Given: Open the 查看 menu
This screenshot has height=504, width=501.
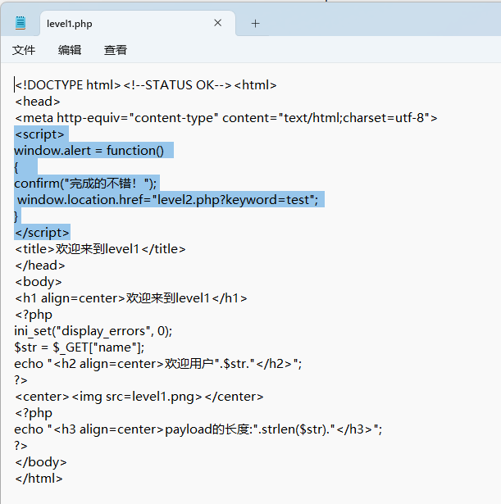Looking at the screenshot, I should point(116,50).
